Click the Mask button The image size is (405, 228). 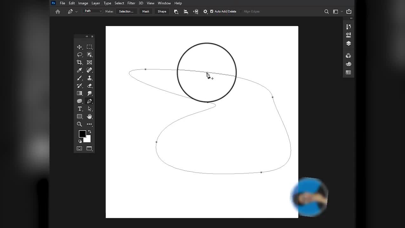[x=146, y=11]
